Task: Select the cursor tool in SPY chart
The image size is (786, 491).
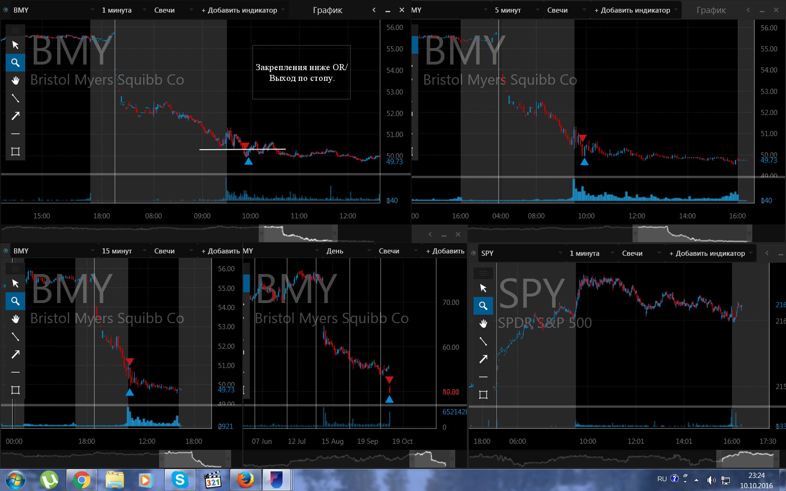Action: (x=483, y=288)
